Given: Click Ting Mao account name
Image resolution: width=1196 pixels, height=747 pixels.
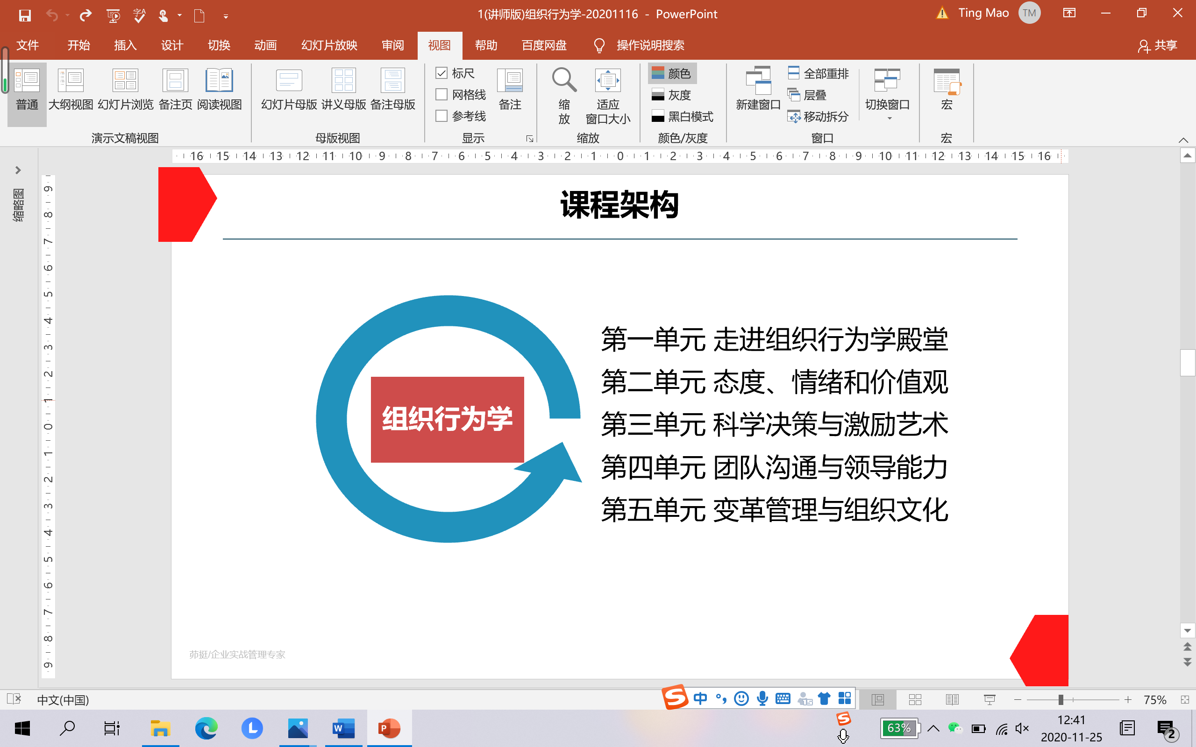Looking at the screenshot, I should pyautogui.click(x=983, y=14).
